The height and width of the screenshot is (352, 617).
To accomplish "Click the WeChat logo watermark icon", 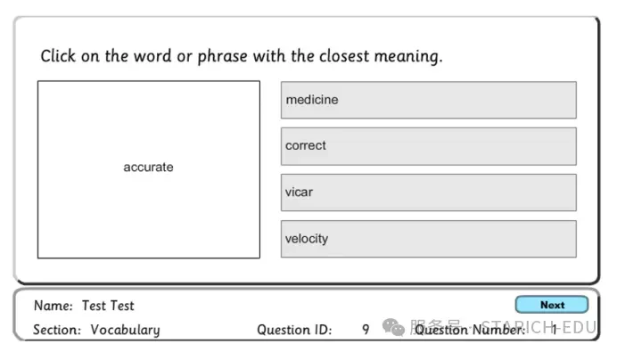I will coord(393,327).
